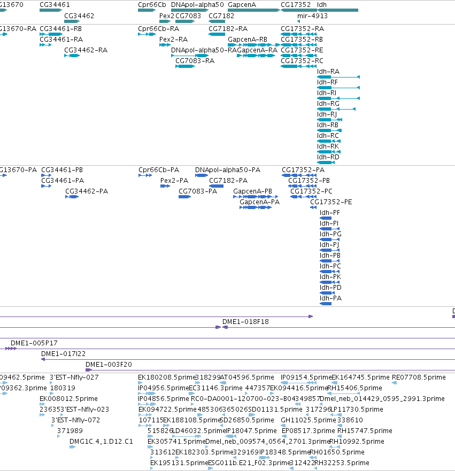Click the CG7083-RA transcript label
Viewport: 455px width, 471px height.
pyautogui.click(x=195, y=60)
